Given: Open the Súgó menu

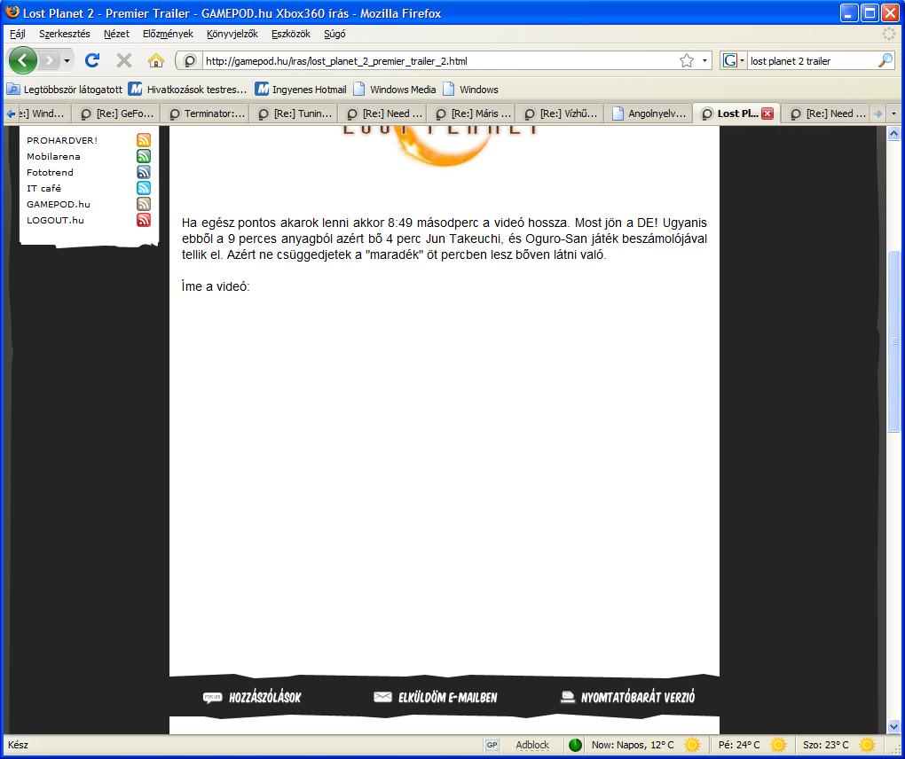Looking at the screenshot, I should (334, 34).
